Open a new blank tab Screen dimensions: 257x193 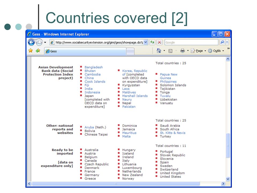point(130,51)
